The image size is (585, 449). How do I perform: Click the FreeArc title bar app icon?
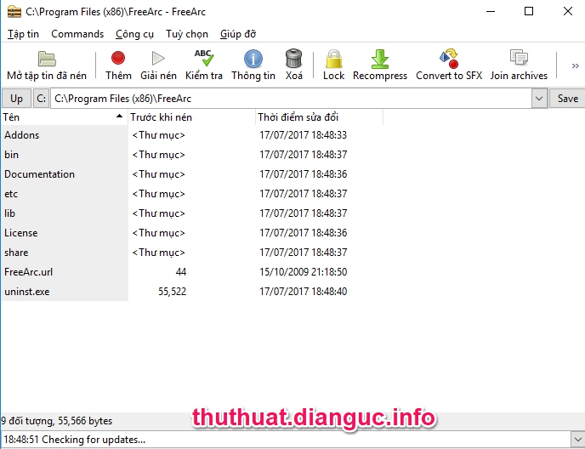(14, 12)
